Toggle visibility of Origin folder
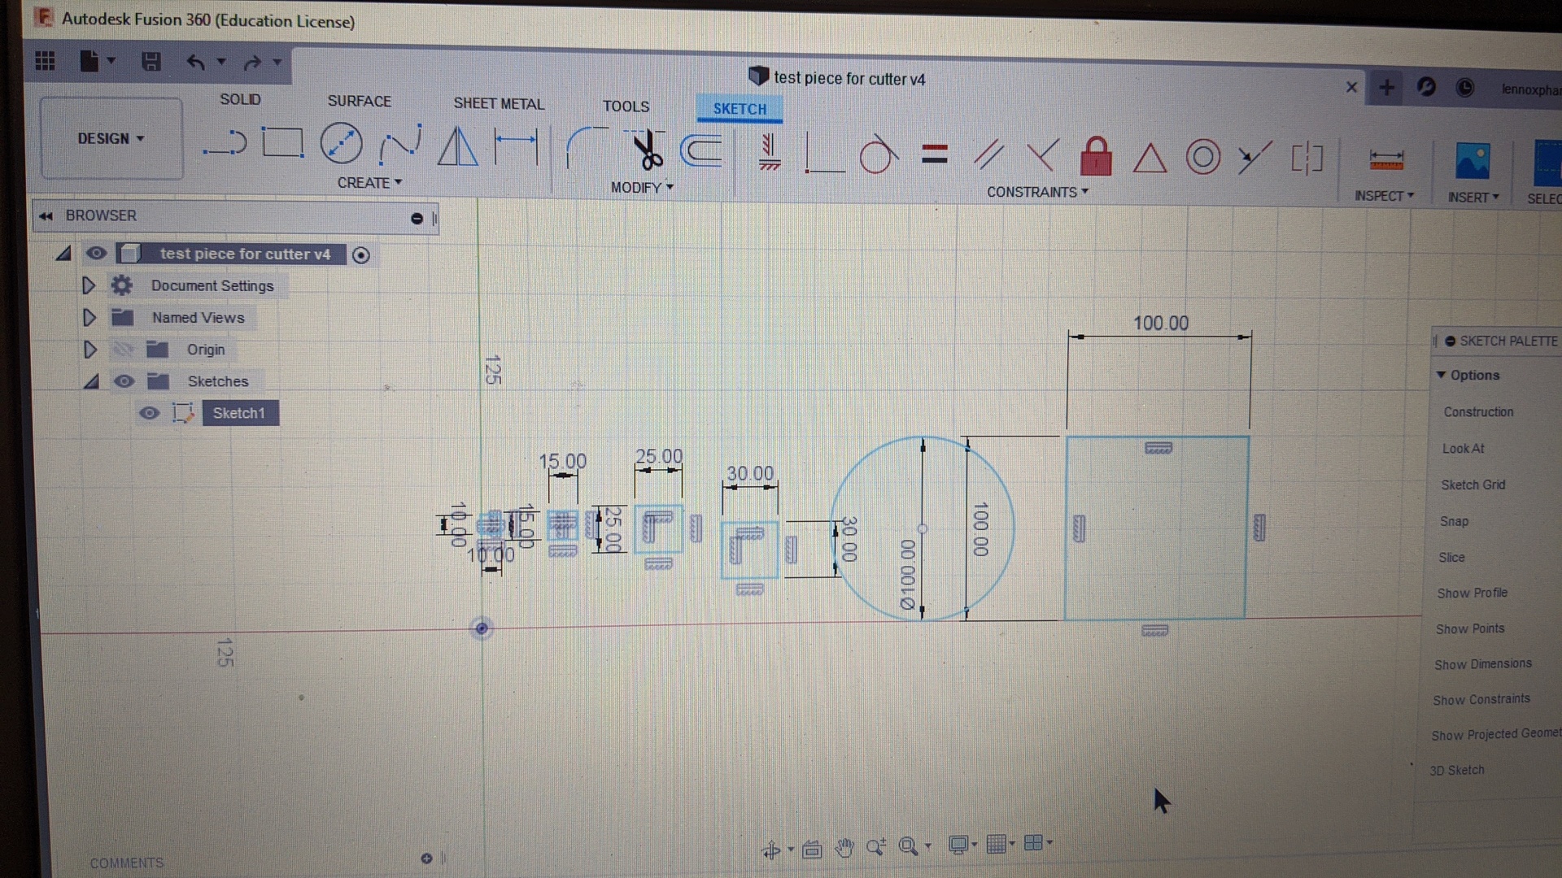 (x=123, y=350)
